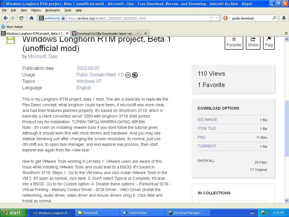Click the public domain no-copyright icon
Screen dimensions: 289x217
tap(135, 75)
